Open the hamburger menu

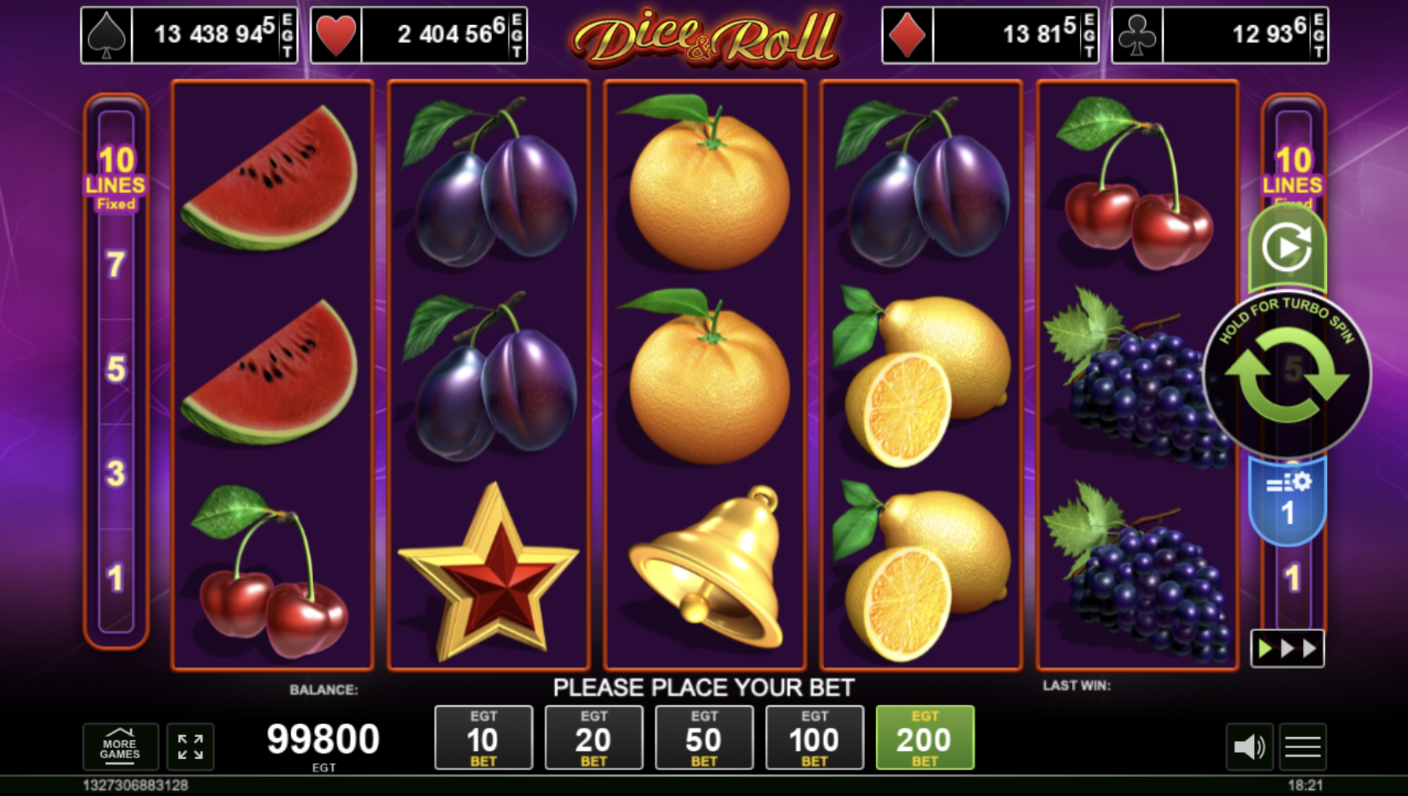point(1303,747)
